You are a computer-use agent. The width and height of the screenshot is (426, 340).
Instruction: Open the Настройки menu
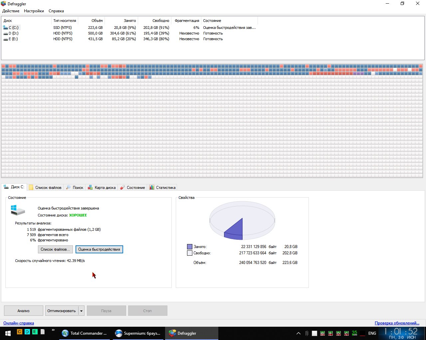(x=34, y=11)
